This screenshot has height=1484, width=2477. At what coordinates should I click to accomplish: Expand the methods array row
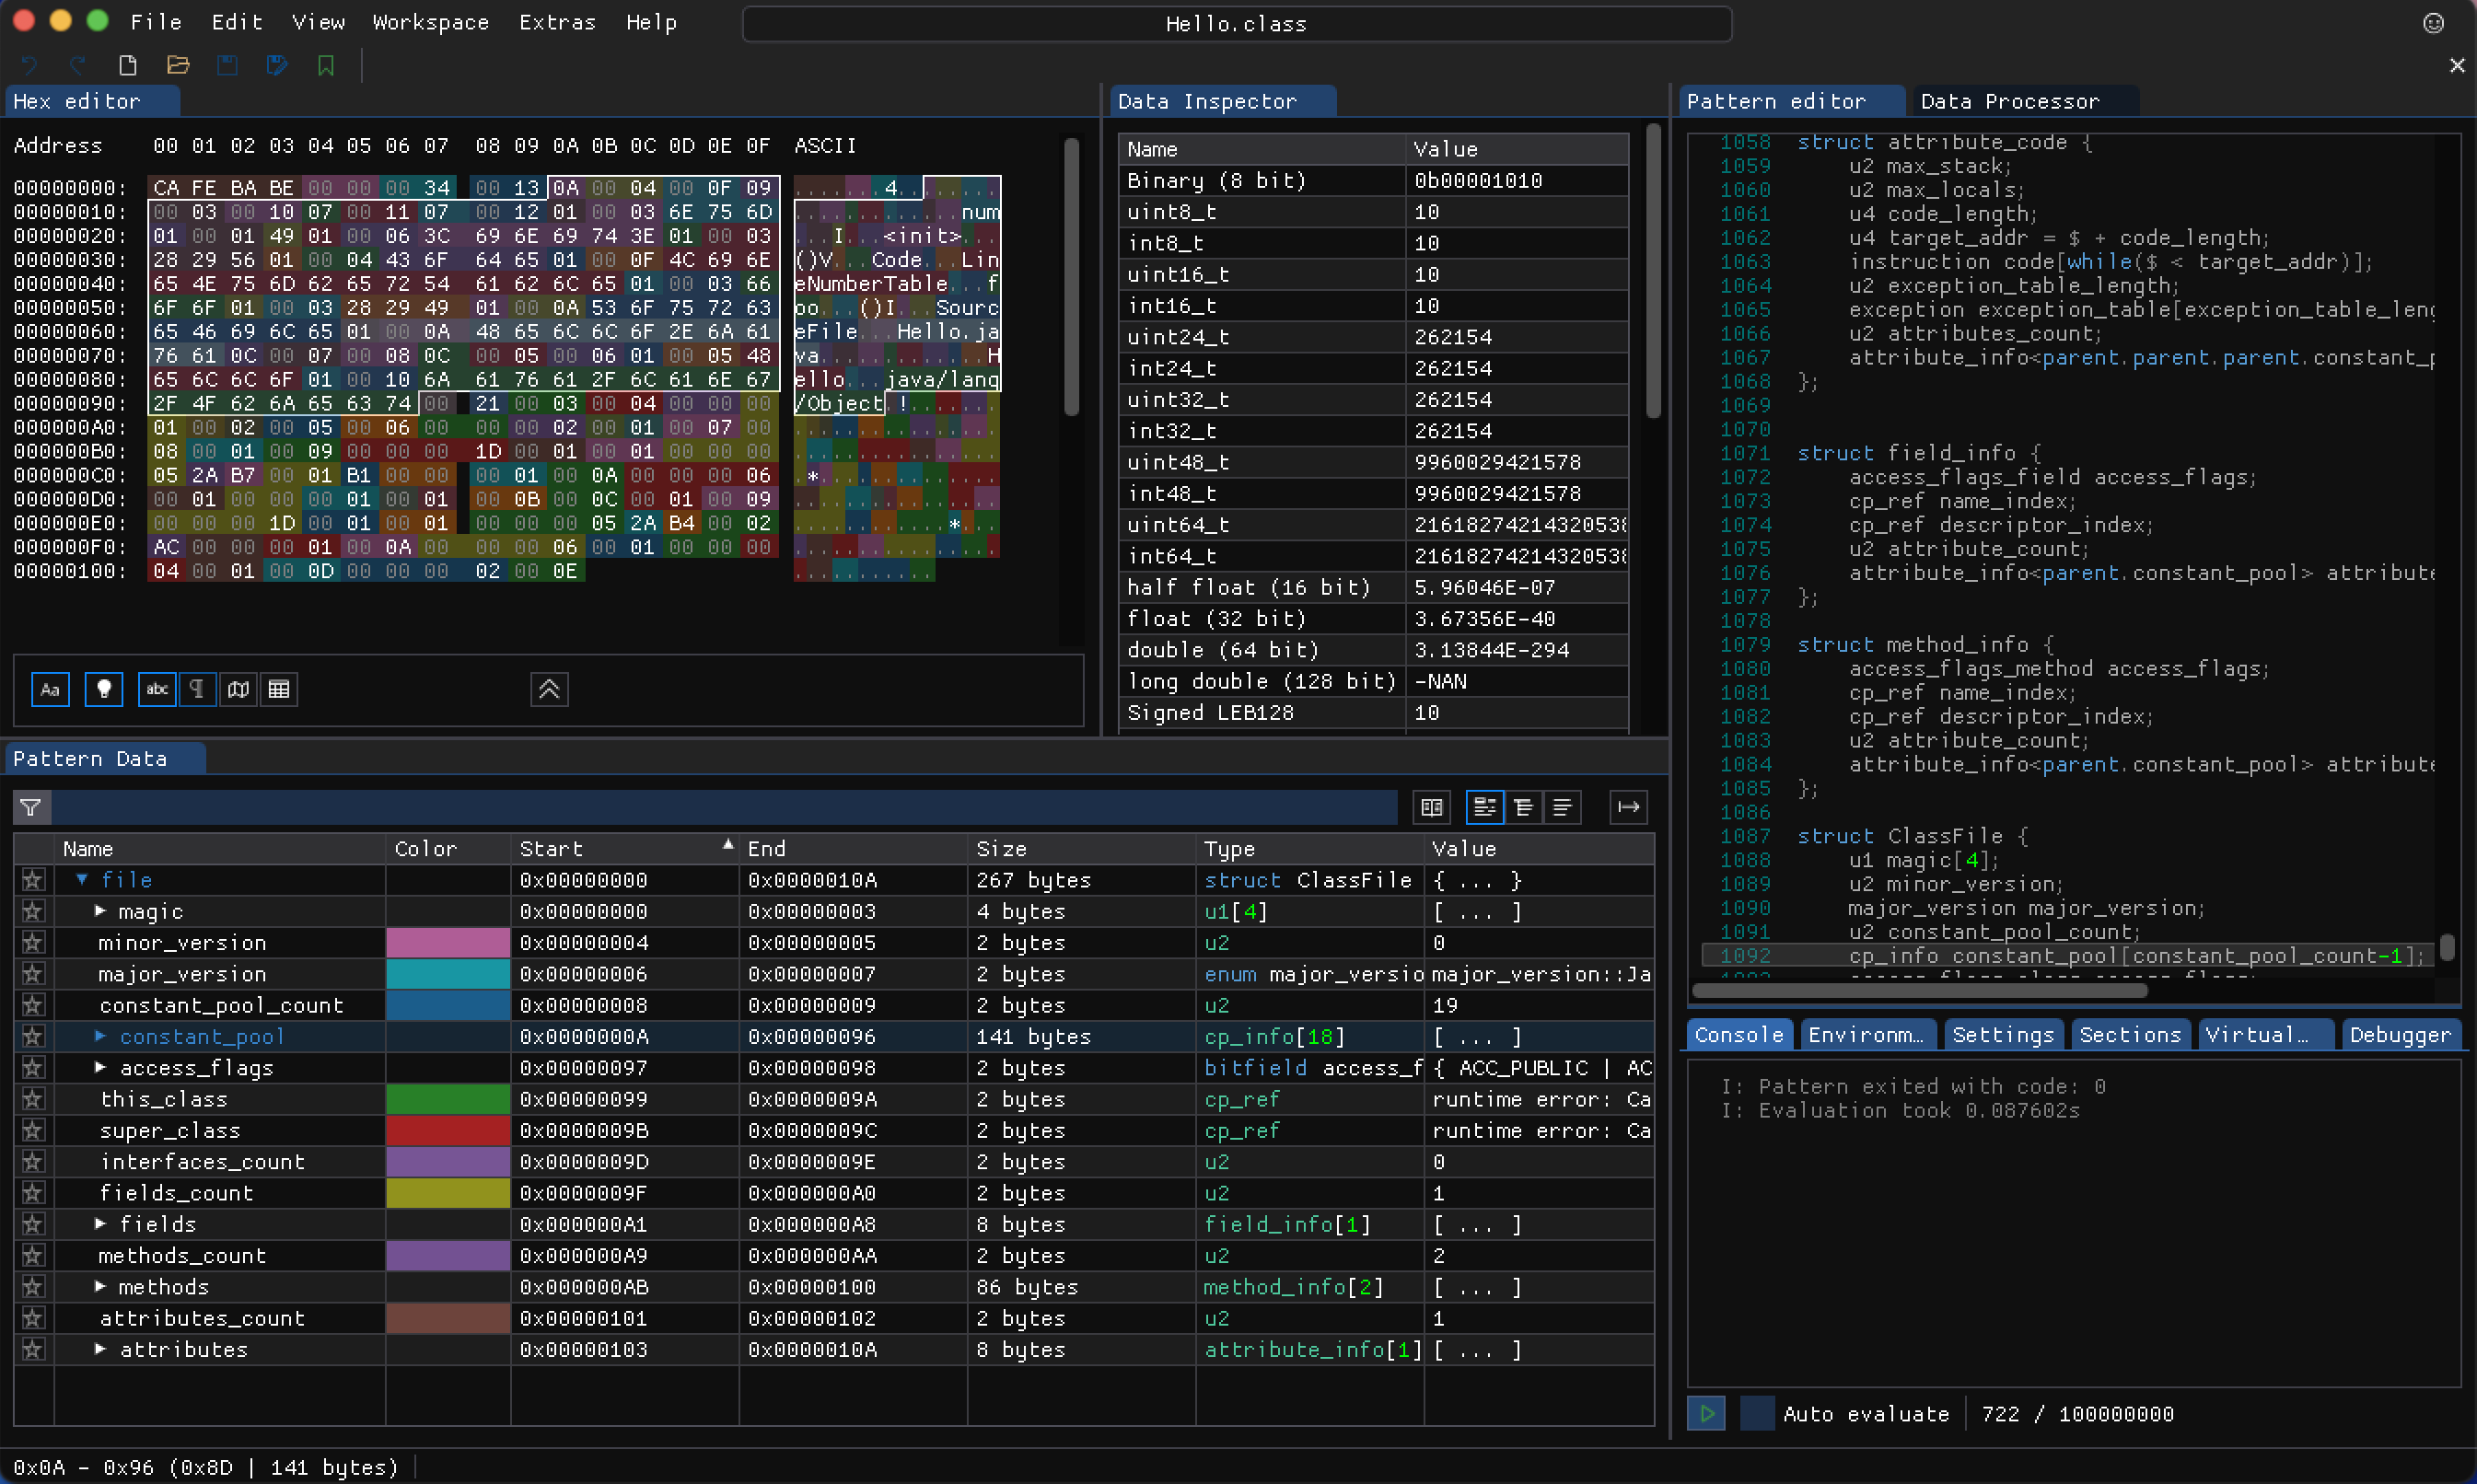100,1287
